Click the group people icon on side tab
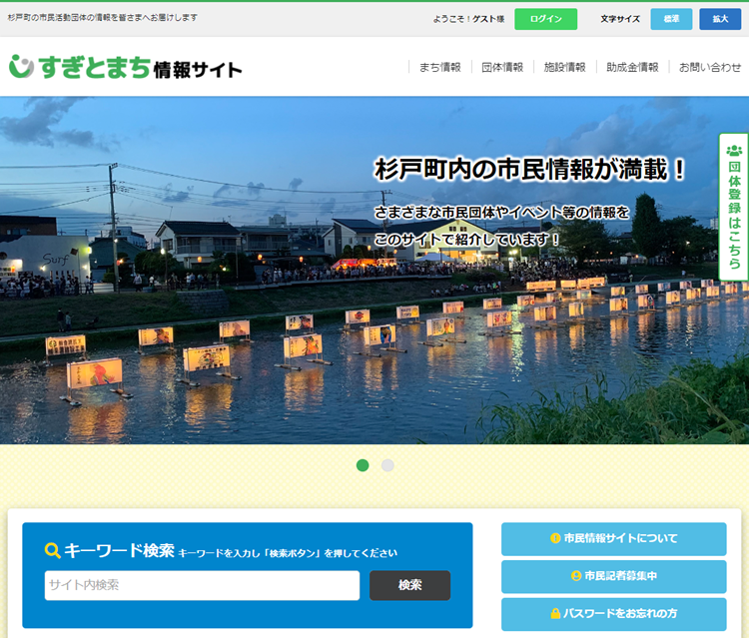The height and width of the screenshot is (638, 749). click(734, 151)
